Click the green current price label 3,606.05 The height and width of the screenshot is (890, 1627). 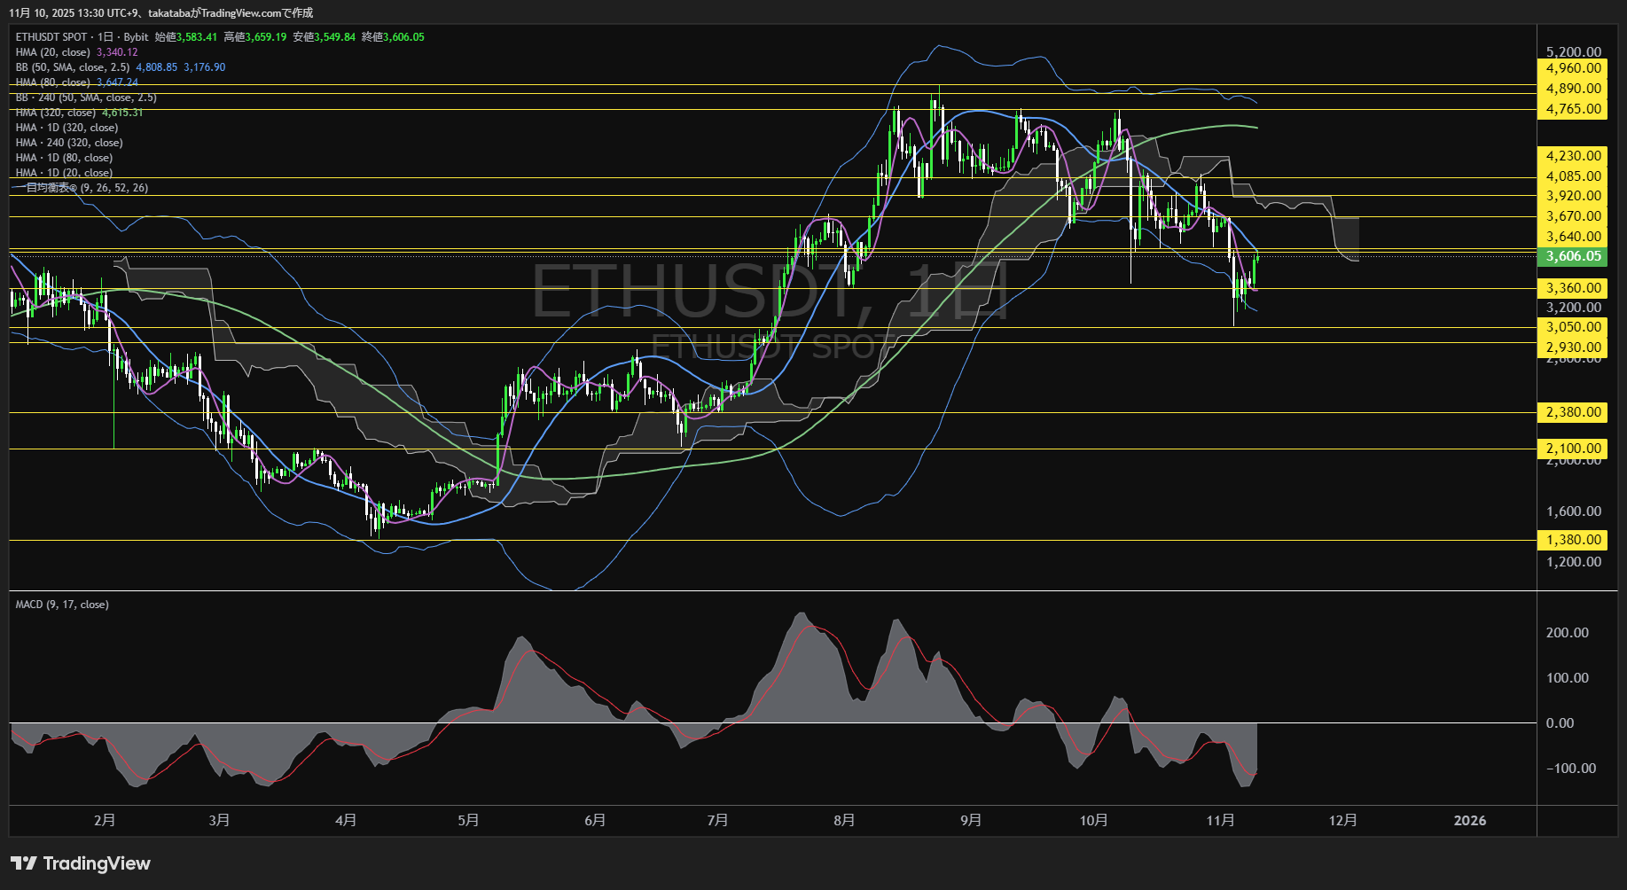[1573, 256]
